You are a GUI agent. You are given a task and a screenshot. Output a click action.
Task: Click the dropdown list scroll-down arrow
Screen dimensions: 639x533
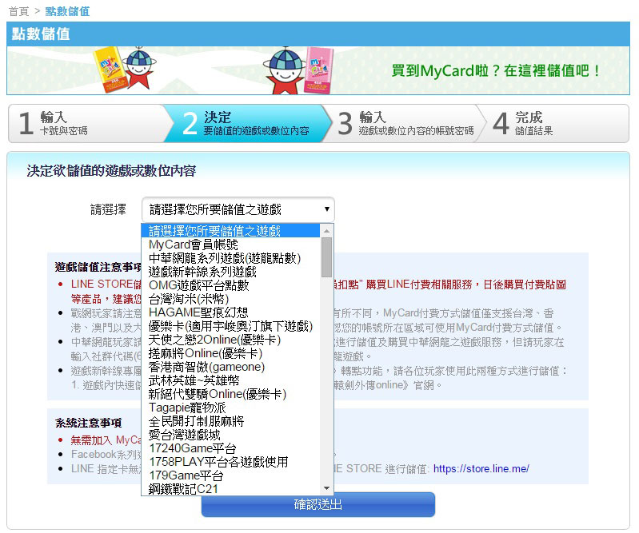326,487
